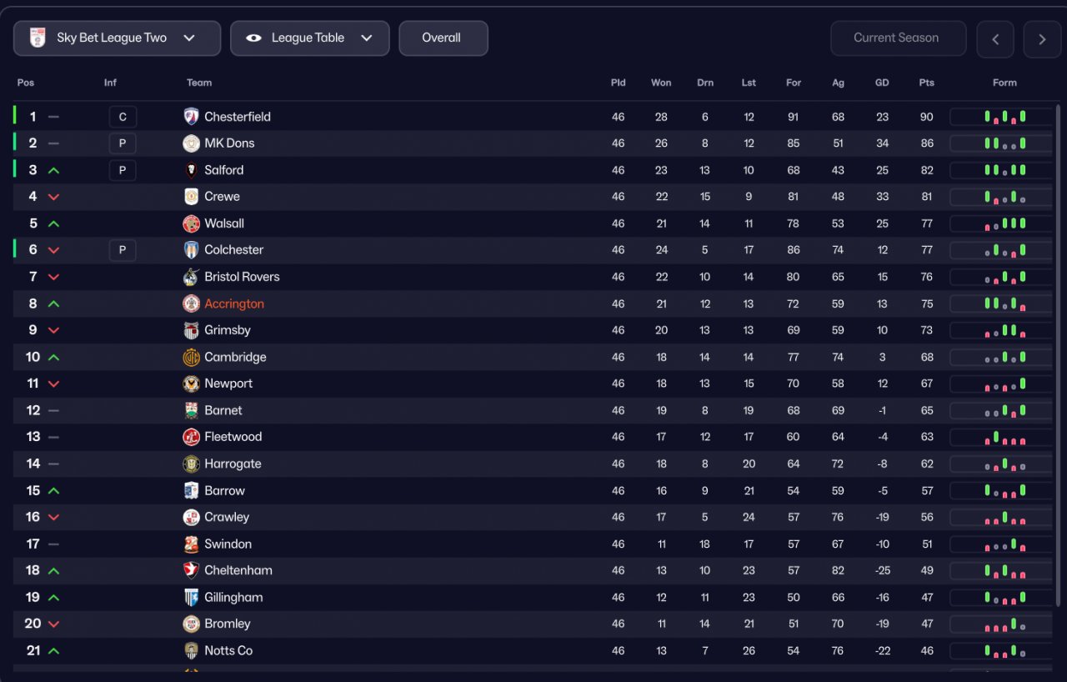Open the Sky Bet League Two dropdown
This screenshot has height=682, width=1067.
tap(117, 38)
